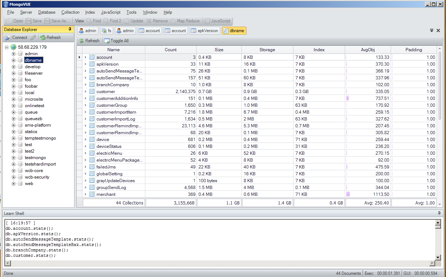Click the Find 2 toolbar button
The height and width of the screenshot is (277, 446).
point(112,21)
